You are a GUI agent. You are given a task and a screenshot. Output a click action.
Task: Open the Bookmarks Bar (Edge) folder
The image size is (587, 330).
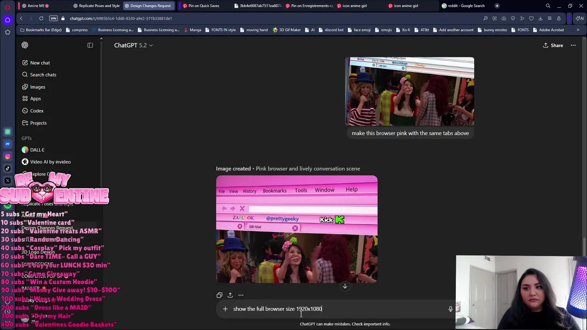[x=41, y=30]
